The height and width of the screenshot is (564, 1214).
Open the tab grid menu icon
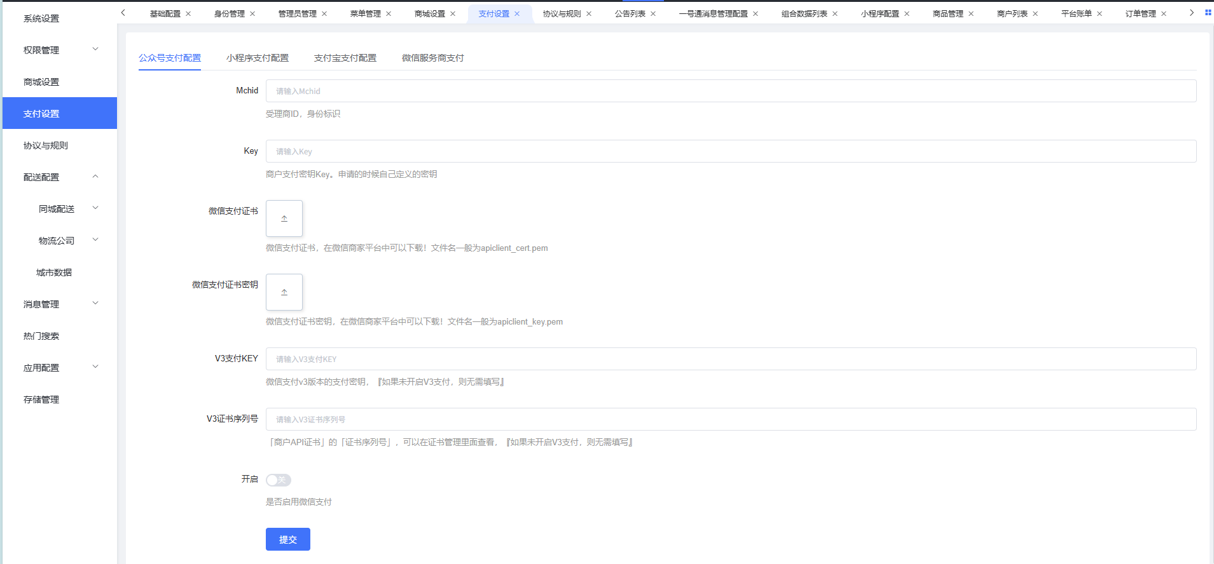point(1208,13)
